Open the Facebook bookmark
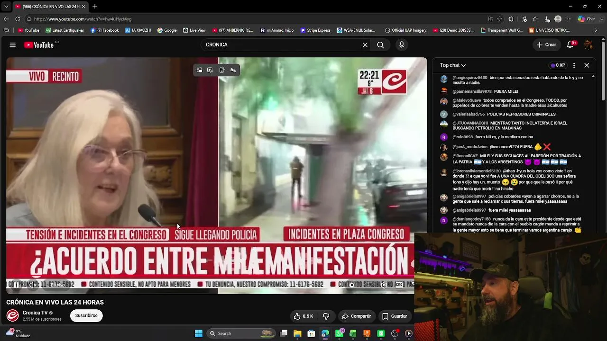This screenshot has height=341, width=607. 104,30
